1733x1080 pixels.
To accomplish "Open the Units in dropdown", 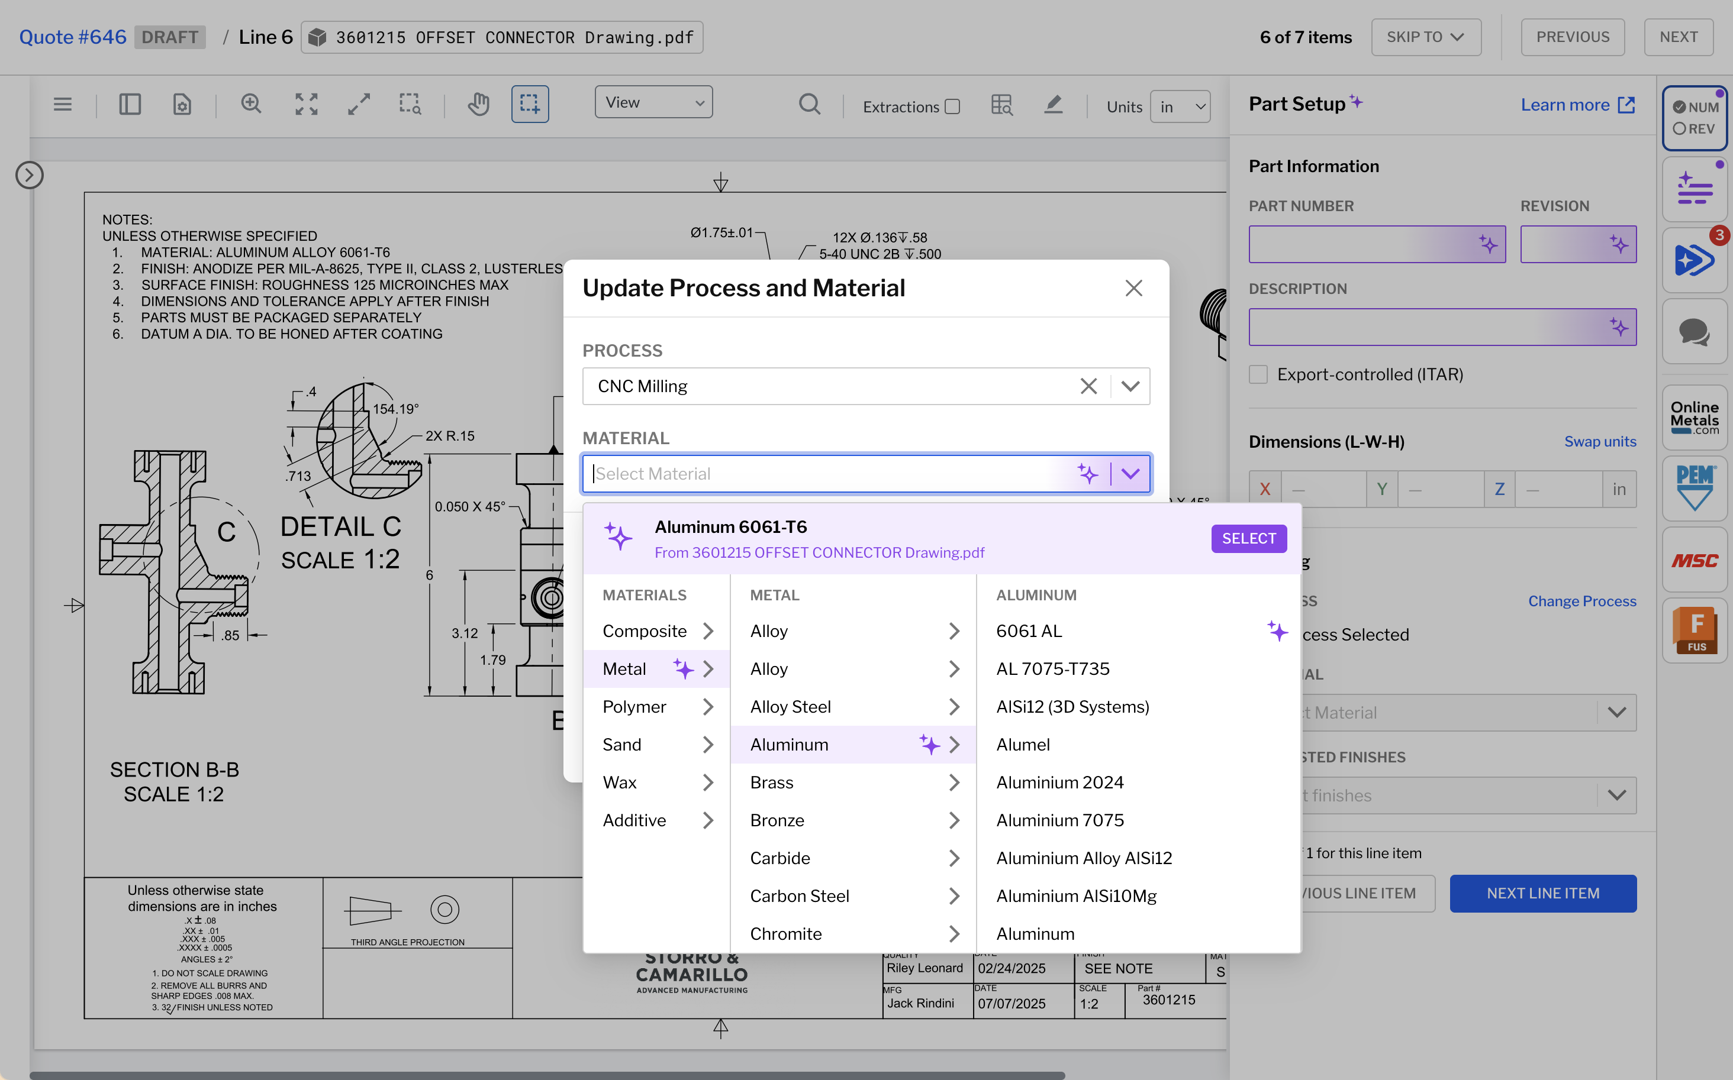I will (1180, 106).
